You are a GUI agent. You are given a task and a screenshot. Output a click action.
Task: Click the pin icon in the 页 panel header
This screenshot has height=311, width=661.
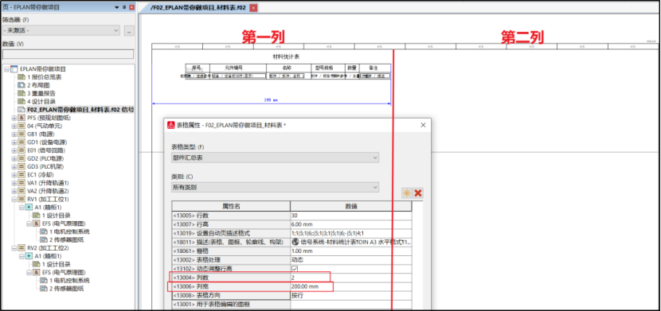[x=124, y=7]
